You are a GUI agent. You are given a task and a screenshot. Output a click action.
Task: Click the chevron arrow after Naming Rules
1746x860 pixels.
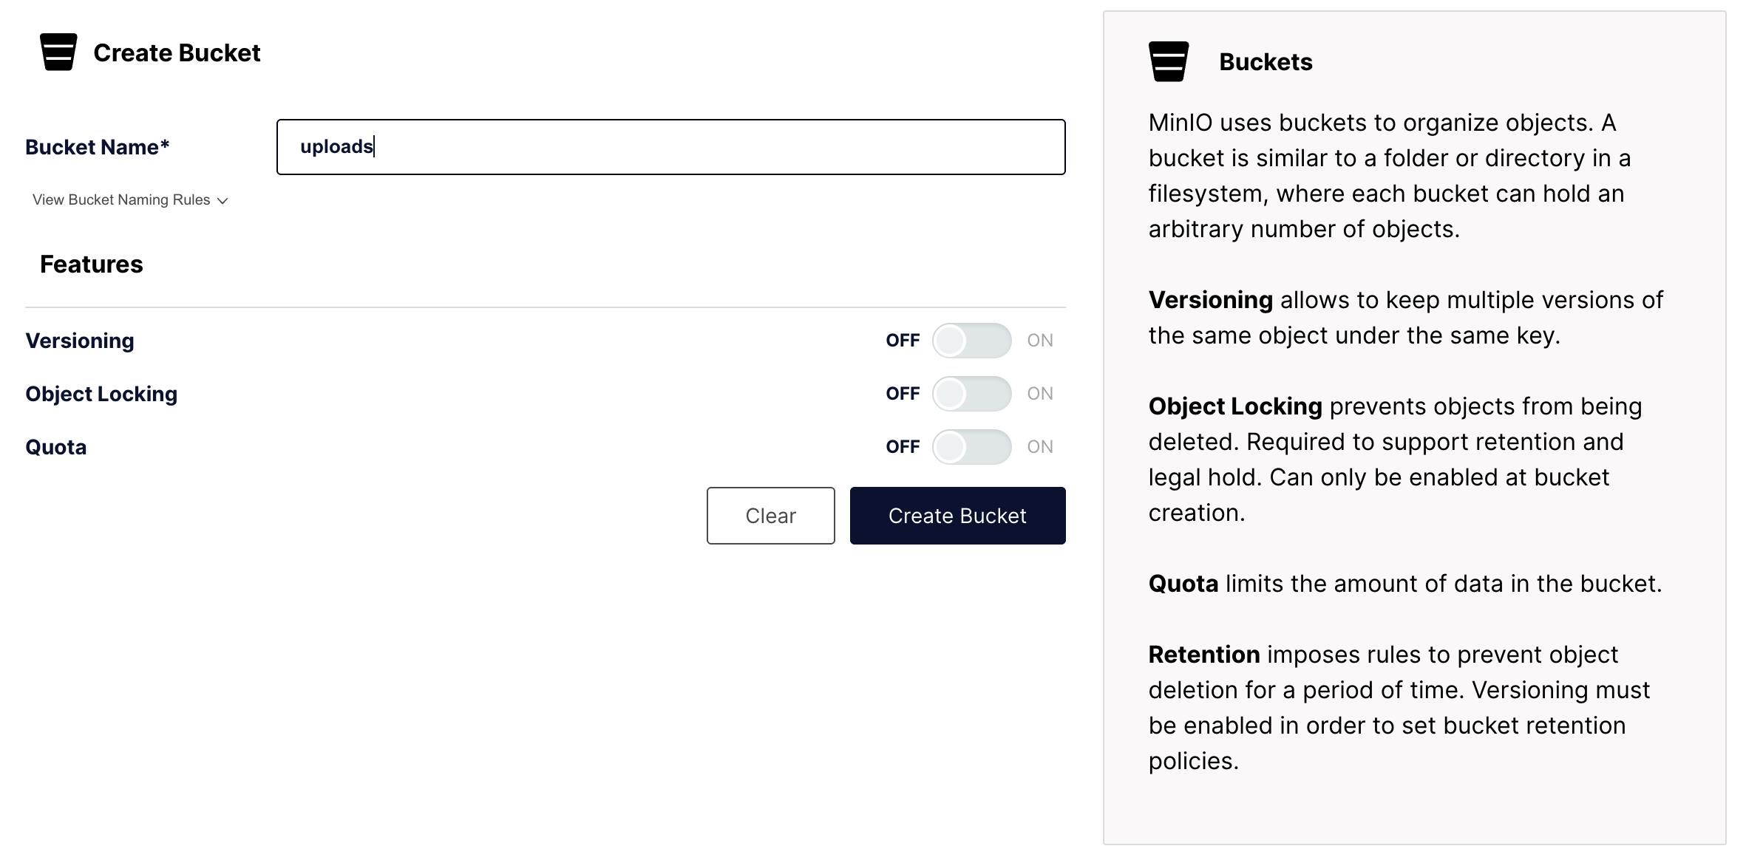coord(223,201)
